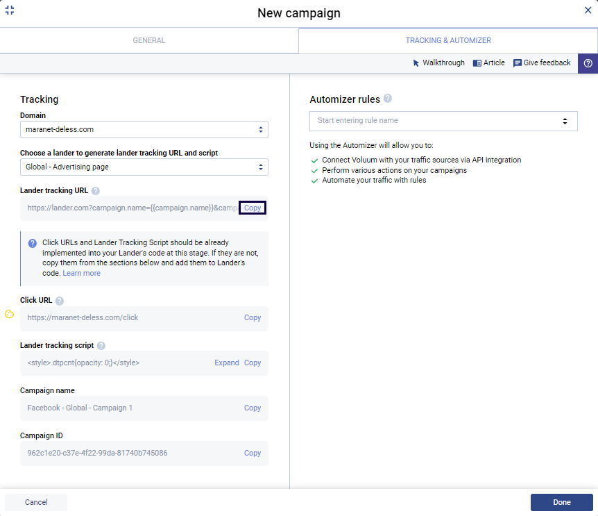This screenshot has height=516, width=598.
Task: Open the Walkthrough guide
Action: coord(438,63)
